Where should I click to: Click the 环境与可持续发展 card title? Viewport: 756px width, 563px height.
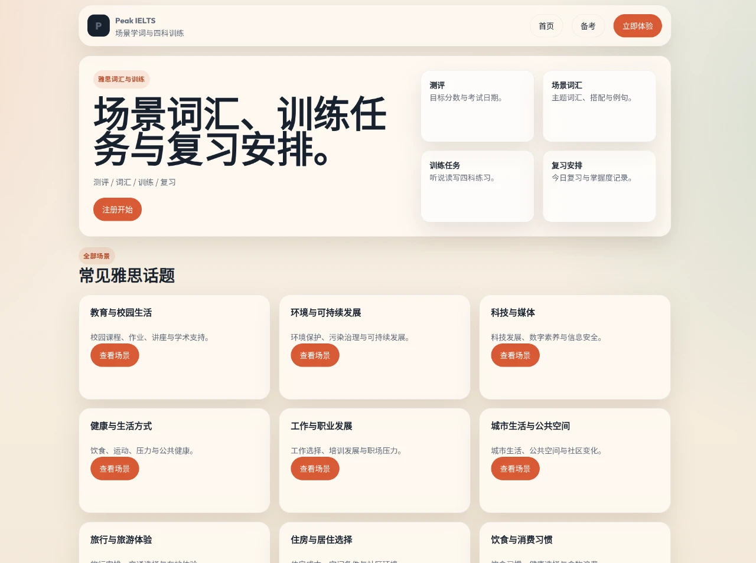[326, 313]
